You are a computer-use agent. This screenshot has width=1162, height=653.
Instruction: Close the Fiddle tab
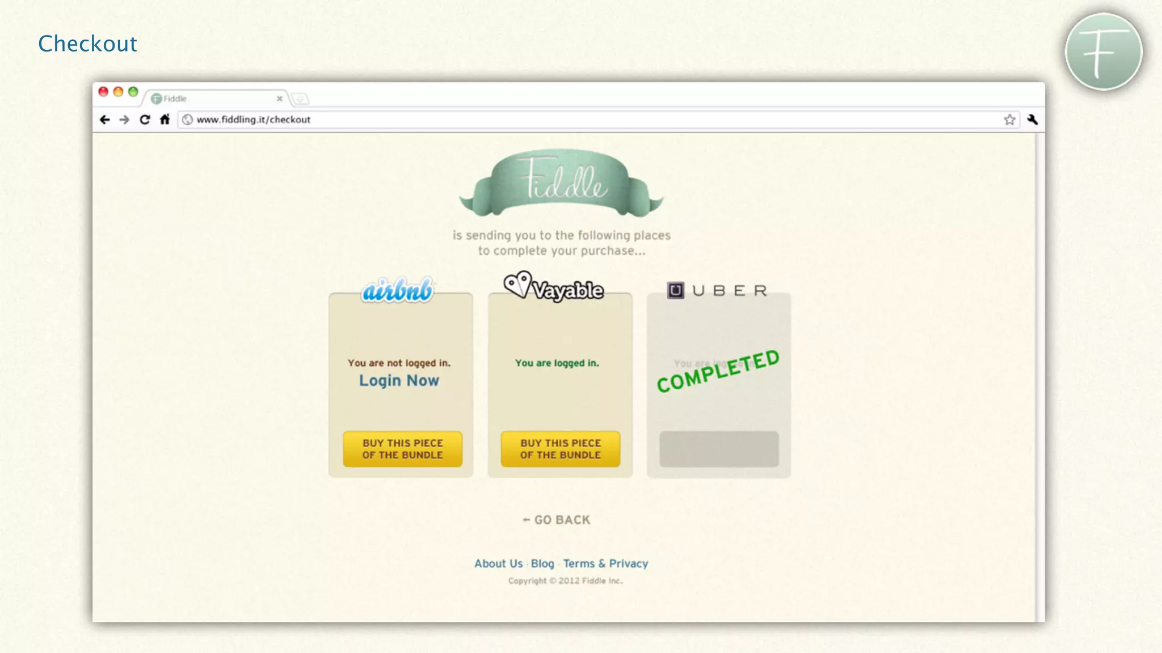click(280, 99)
